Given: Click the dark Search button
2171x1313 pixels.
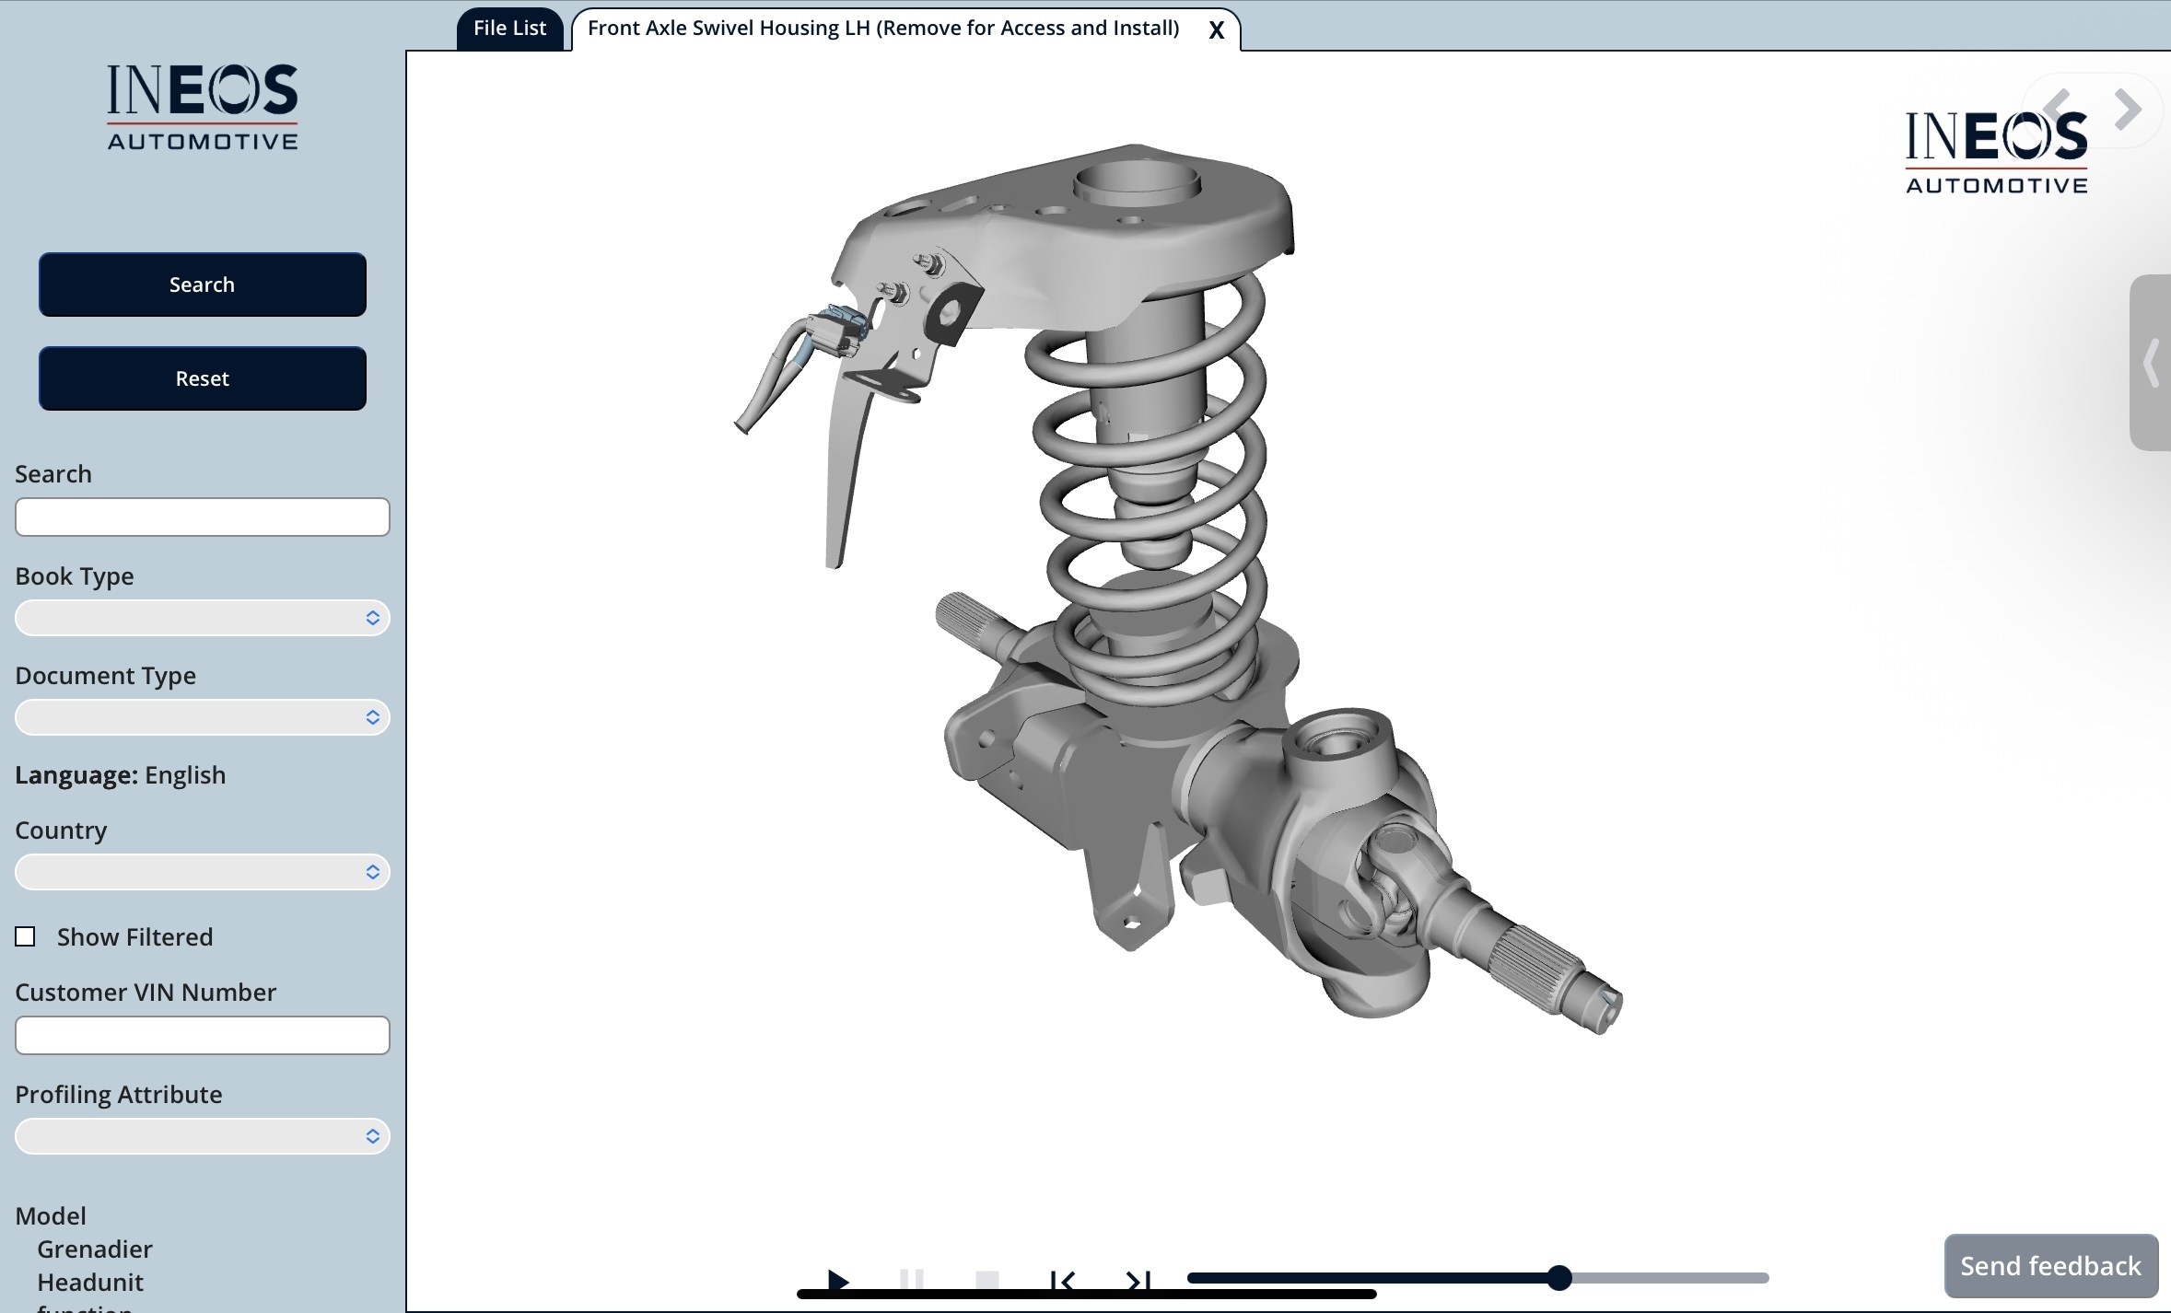Looking at the screenshot, I should point(203,285).
